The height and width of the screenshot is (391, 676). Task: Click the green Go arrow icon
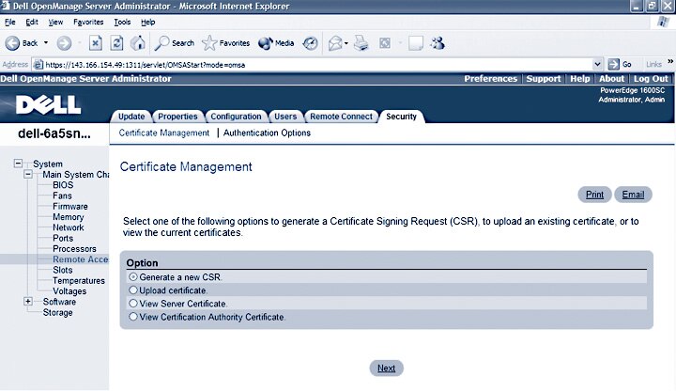613,64
